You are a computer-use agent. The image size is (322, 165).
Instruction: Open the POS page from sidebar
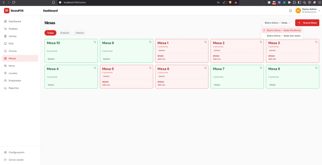click(x=20, y=43)
